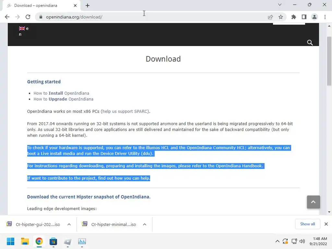Viewport: 332px width, 249px height.
Task: Follow the help us support SPARC link
Action: click(125, 112)
